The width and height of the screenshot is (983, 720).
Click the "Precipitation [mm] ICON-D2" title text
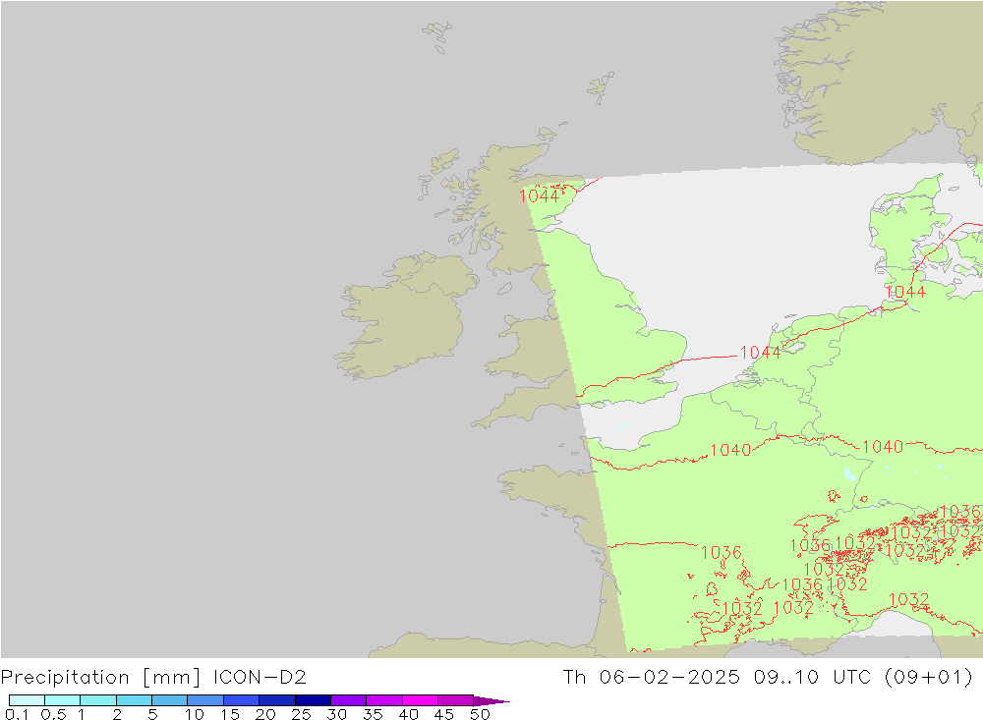[153, 677]
